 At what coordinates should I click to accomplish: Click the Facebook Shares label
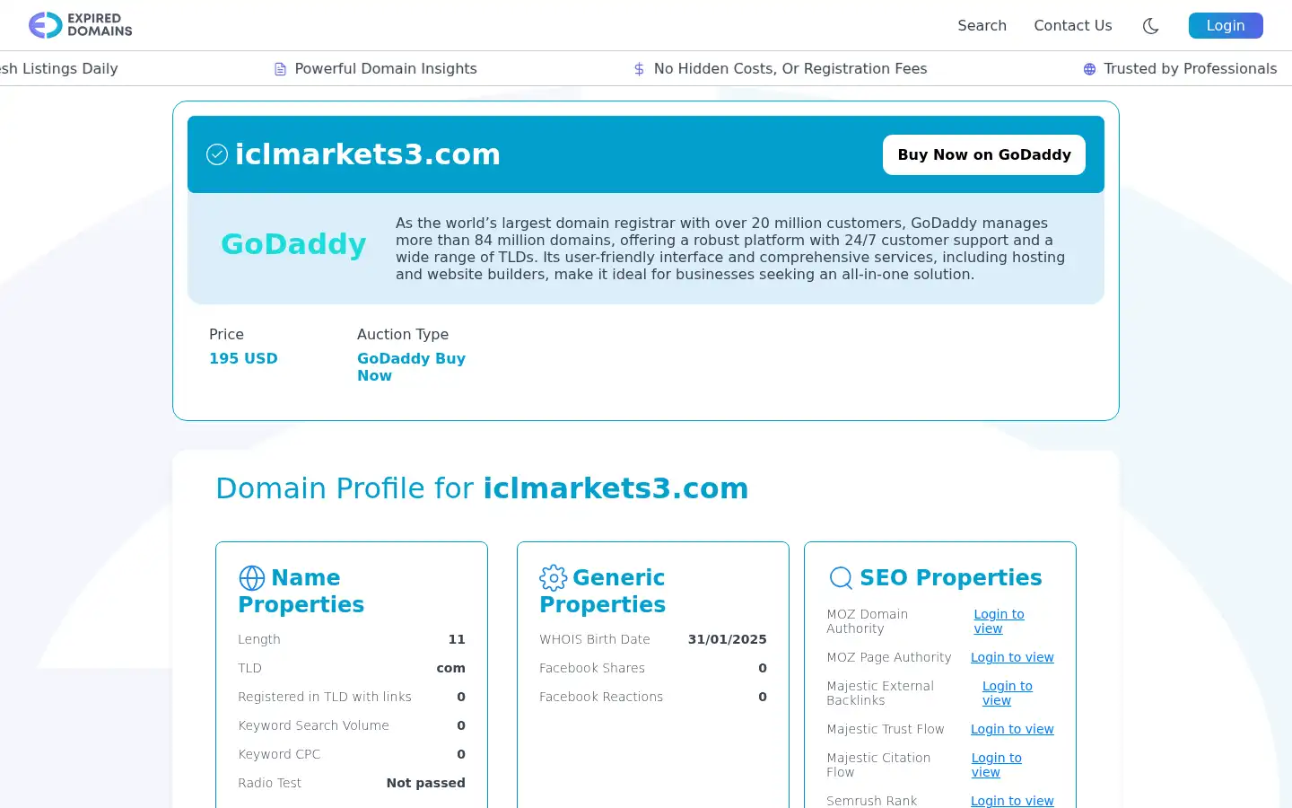coord(592,668)
